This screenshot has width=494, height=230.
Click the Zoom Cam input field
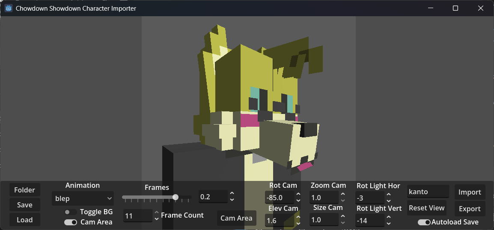(324, 198)
